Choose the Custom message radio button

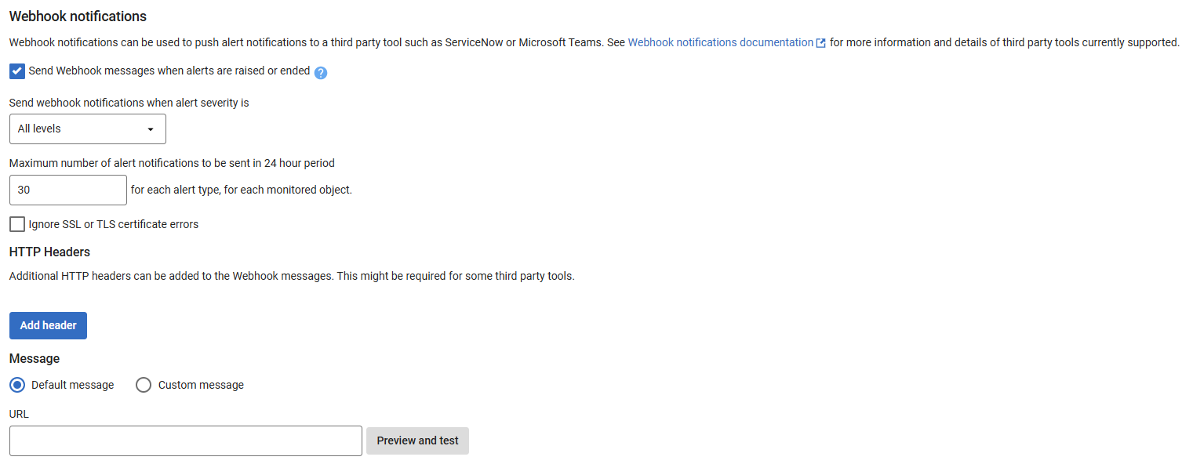(x=144, y=385)
